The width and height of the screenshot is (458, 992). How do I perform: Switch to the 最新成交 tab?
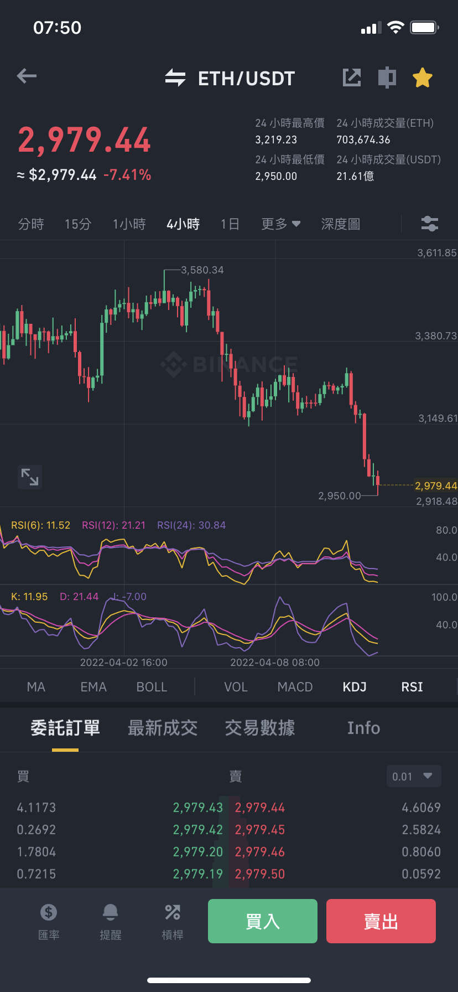tap(163, 728)
